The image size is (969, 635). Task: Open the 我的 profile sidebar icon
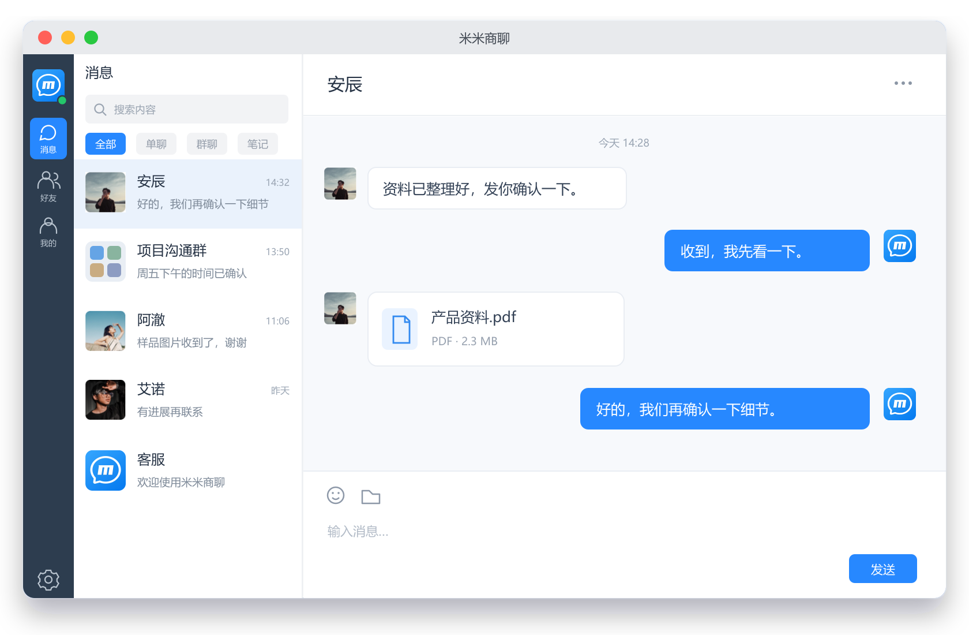[x=48, y=232]
